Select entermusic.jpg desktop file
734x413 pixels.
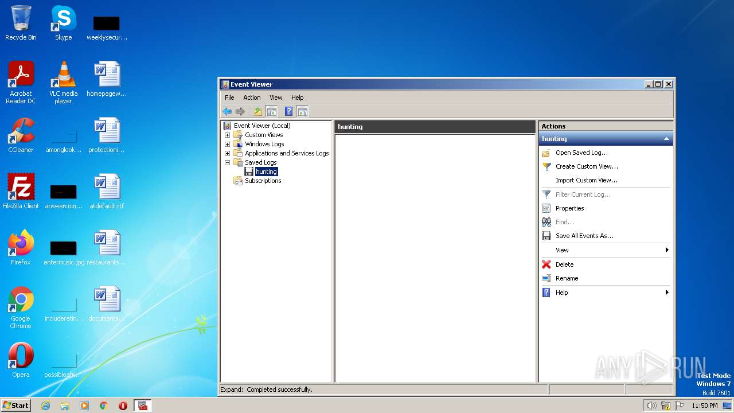64,251
